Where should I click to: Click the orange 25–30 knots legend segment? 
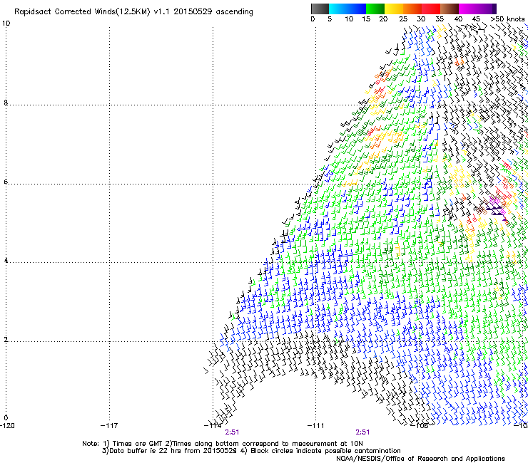point(412,9)
